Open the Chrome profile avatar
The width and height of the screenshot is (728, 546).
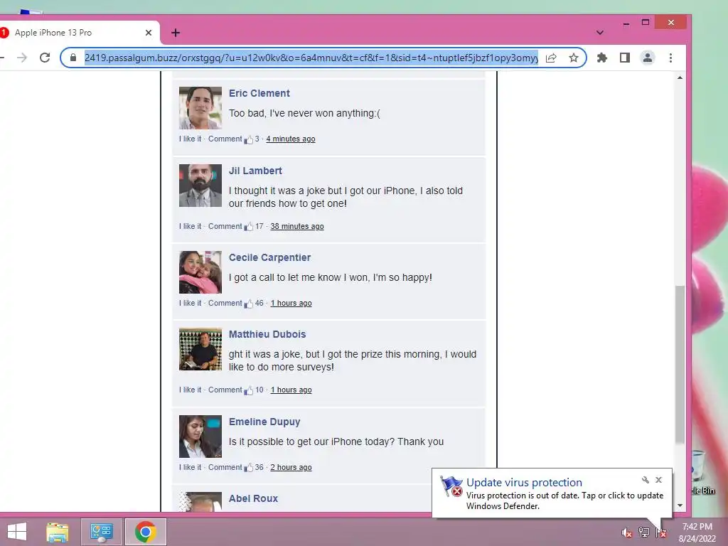click(x=647, y=58)
